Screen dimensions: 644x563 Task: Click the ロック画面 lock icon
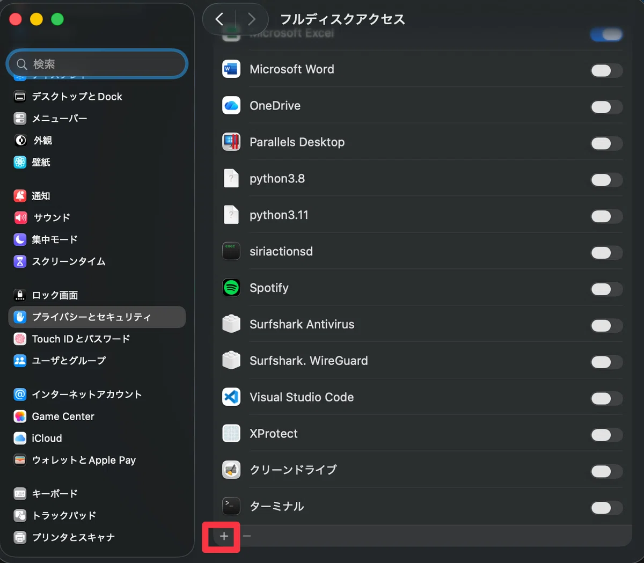coord(20,295)
